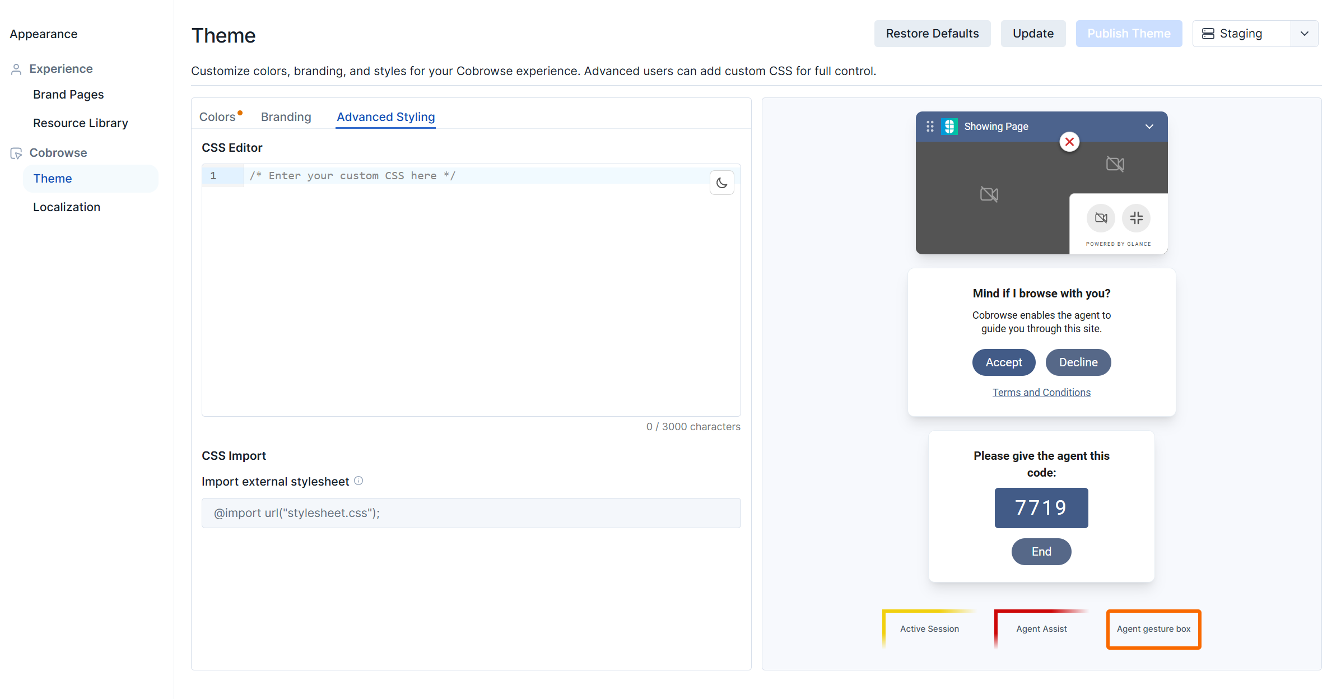The height and width of the screenshot is (699, 1341).
Task: Click the Cobrowse section icon in sidebar
Action: point(16,153)
